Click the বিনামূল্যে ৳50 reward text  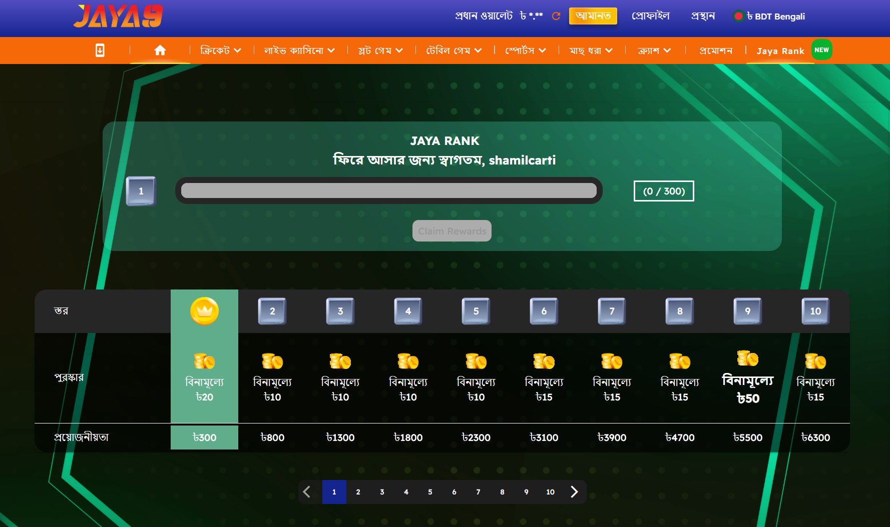[748, 389]
